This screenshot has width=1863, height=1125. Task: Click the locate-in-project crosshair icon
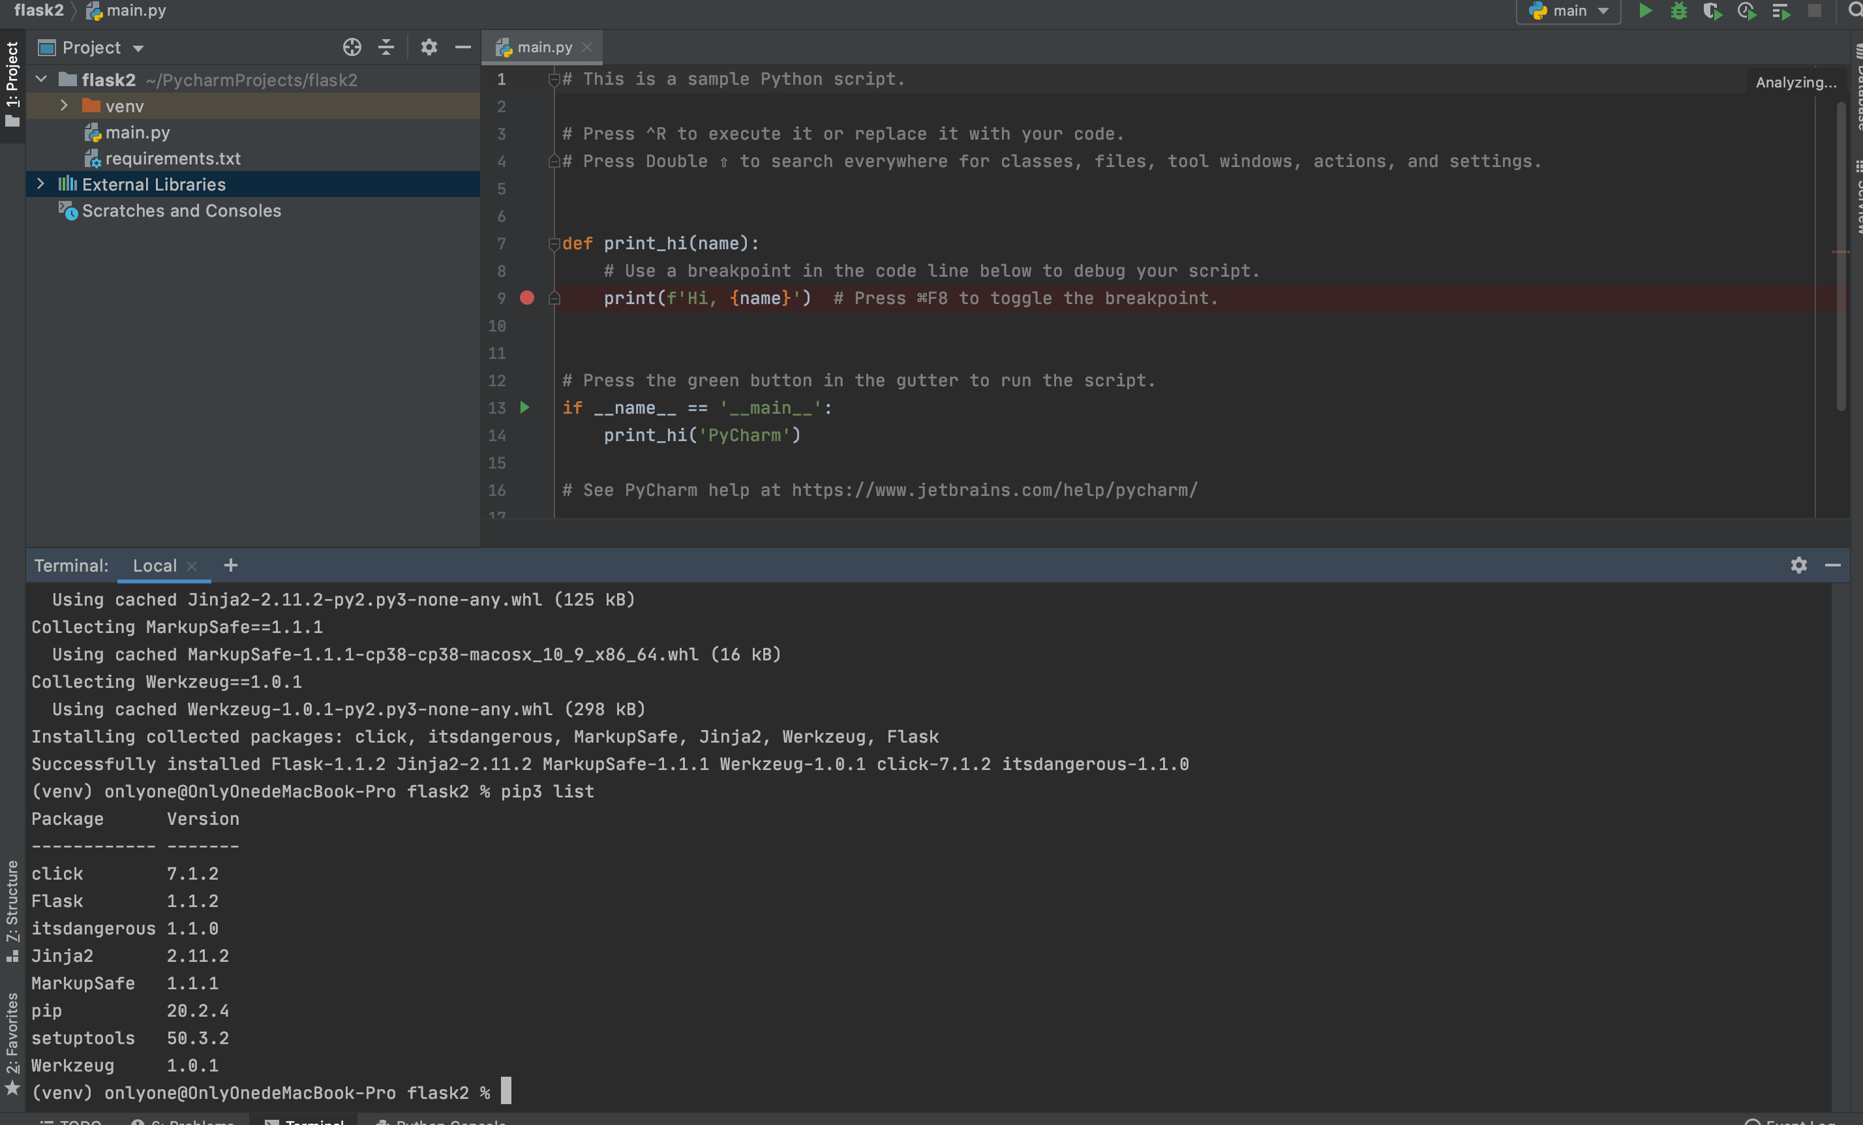[352, 48]
